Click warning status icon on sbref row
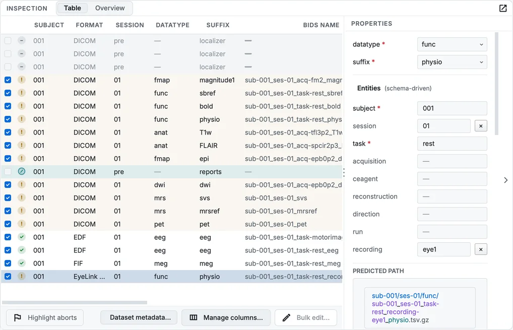 [22, 93]
